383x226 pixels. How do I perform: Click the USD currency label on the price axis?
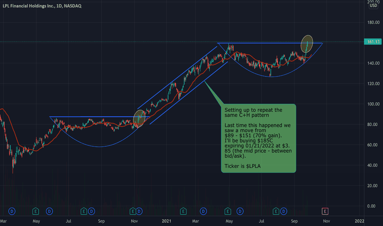click(x=373, y=5)
